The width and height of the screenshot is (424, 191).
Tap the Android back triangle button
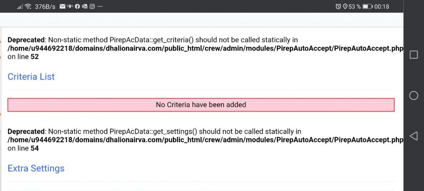click(x=413, y=136)
